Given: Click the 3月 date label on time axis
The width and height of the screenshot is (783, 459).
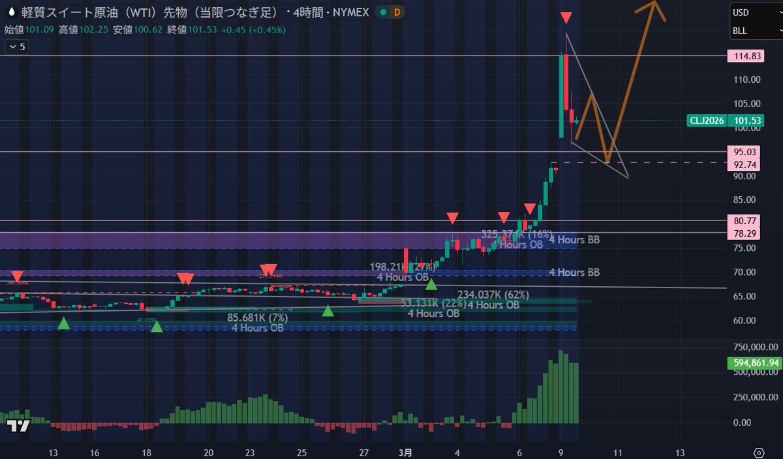Looking at the screenshot, I should tap(405, 452).
